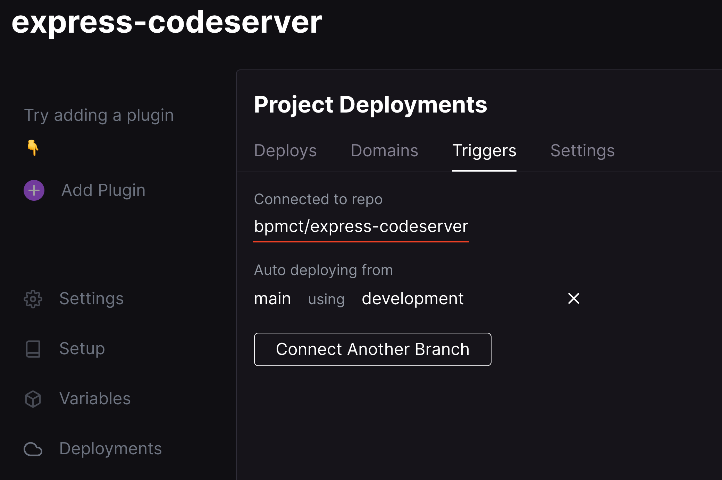Open the Domains tab
The image size is (722, 480).
click(x=385, y=151)
